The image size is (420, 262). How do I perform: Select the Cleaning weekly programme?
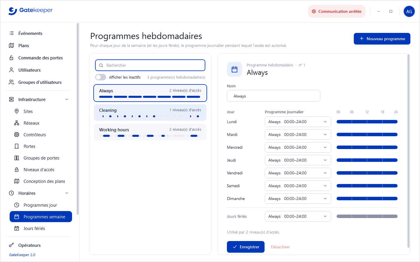[150, 112]
